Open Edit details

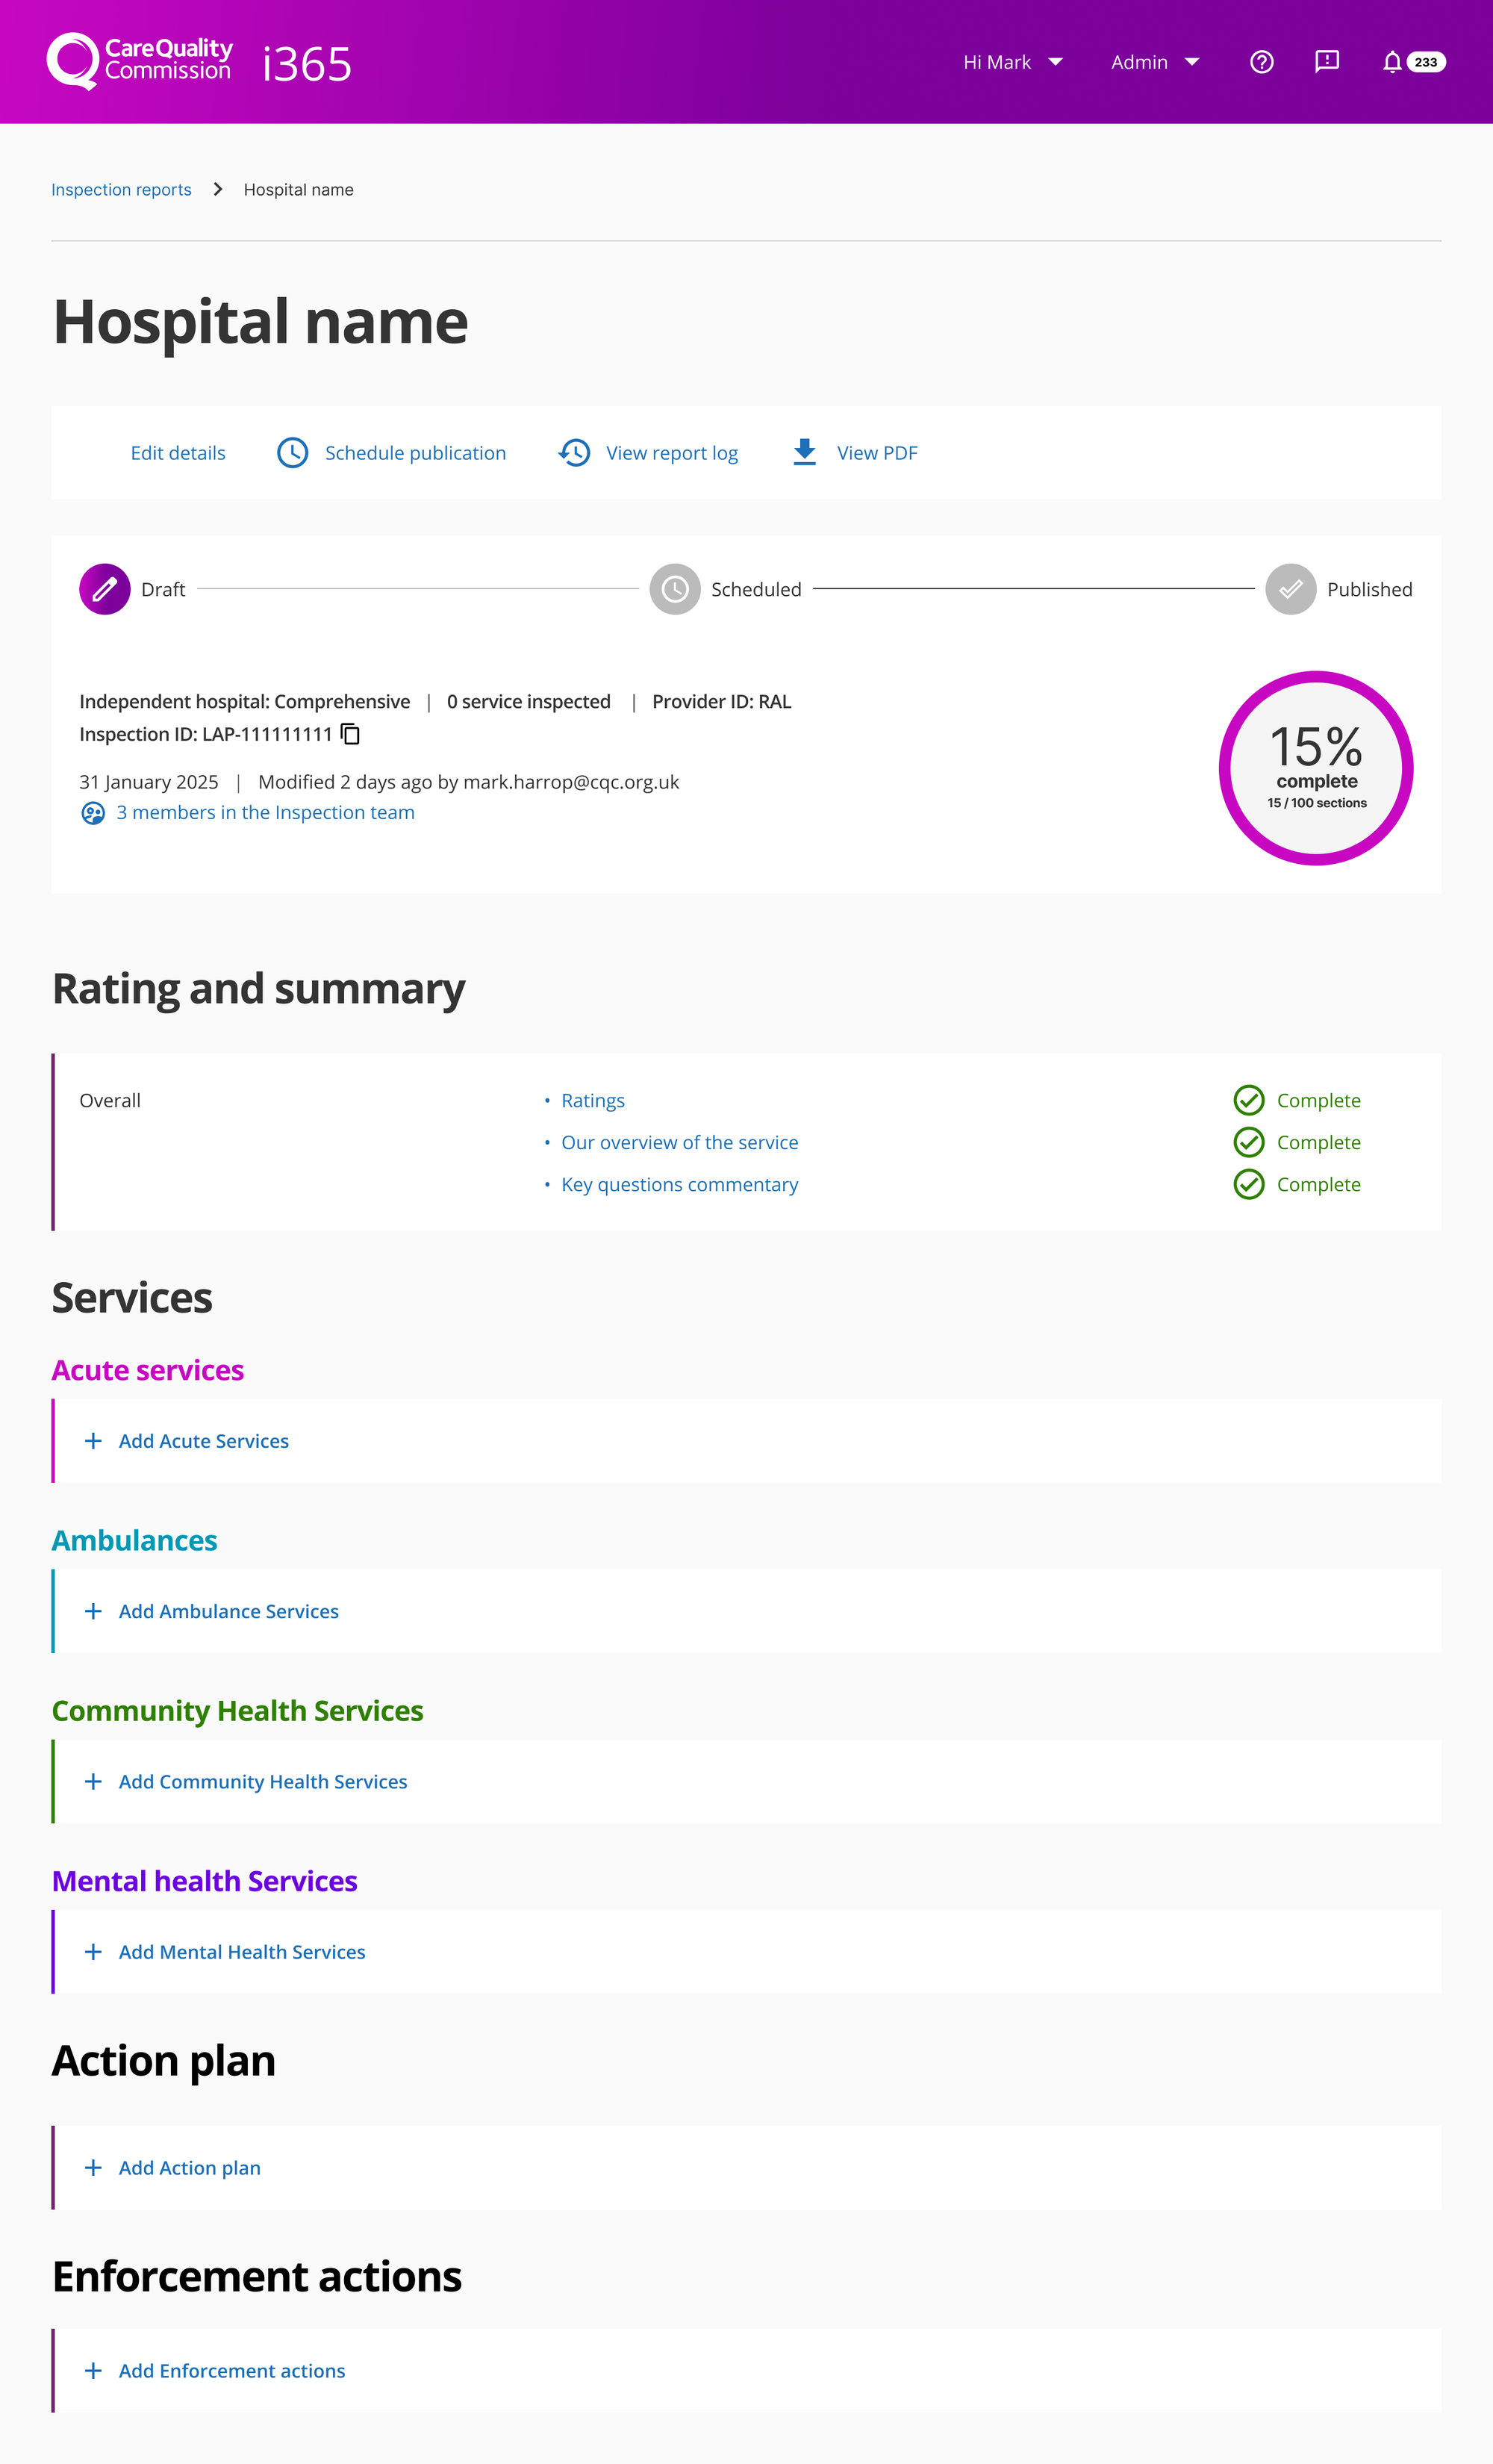tap(178, 453)
